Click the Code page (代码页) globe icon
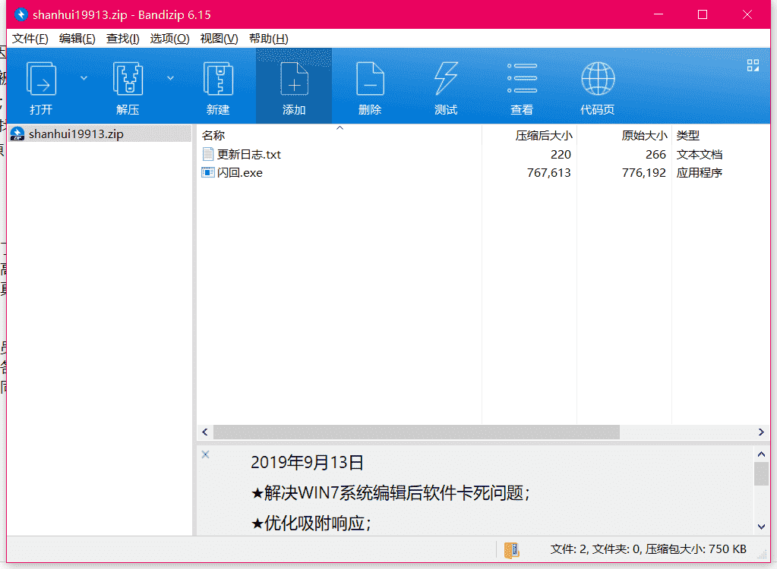This screenshot has width=777, height=569. click(598, 78)
